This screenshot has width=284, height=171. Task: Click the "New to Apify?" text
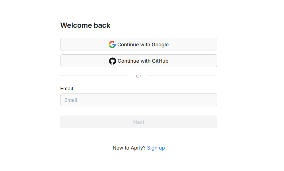point(129,148)
